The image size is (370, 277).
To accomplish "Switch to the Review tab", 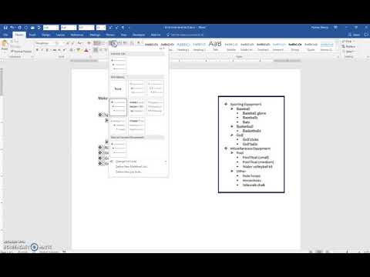I will 110,35.
